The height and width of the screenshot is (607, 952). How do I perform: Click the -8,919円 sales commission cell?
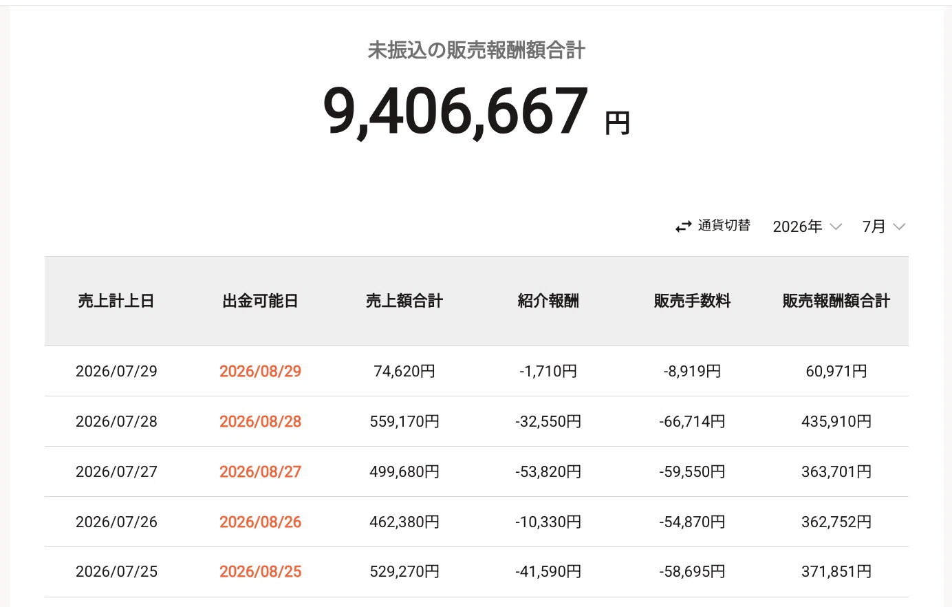click(692, 371)
